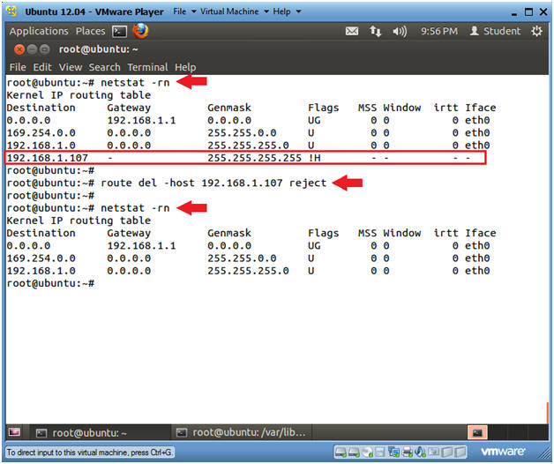Click the first 'netstat -rn' command line
This screenshot has height=464, width=554.
88,83
